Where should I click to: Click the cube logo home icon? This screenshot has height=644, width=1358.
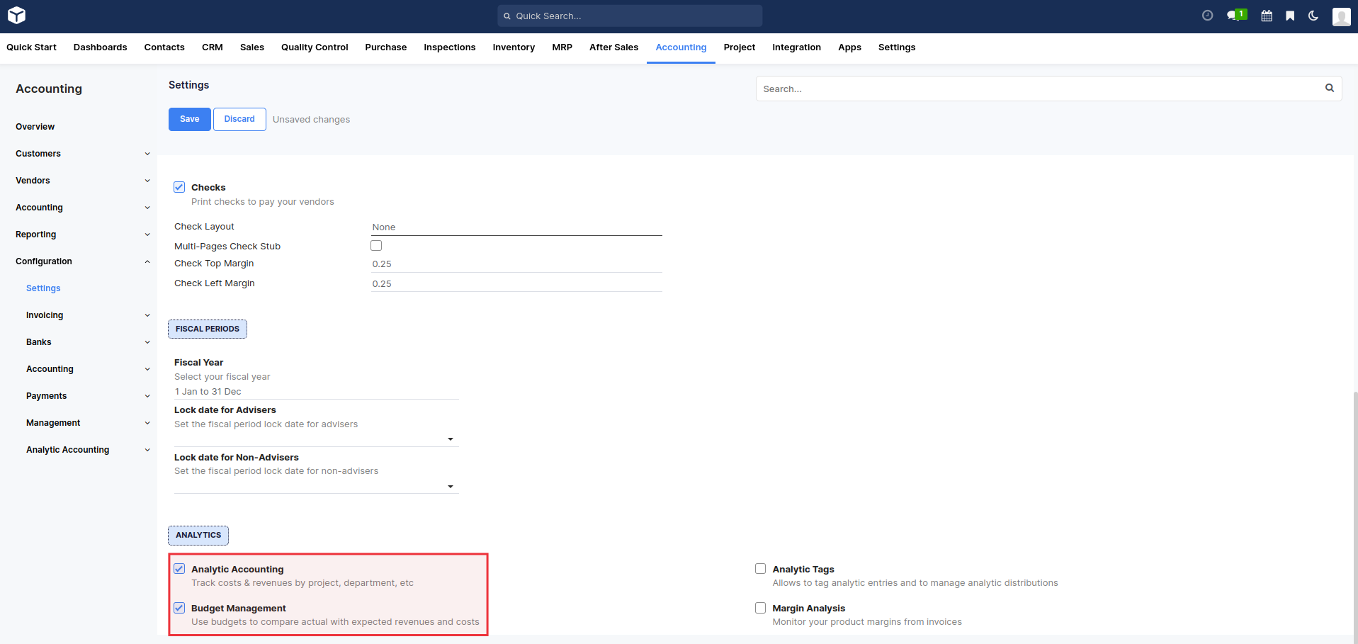(x=16, y=16)
